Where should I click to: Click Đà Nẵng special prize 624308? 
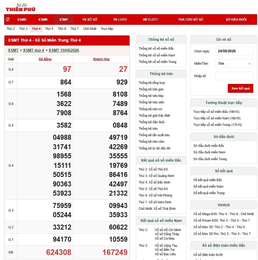(x=59, y=252)
